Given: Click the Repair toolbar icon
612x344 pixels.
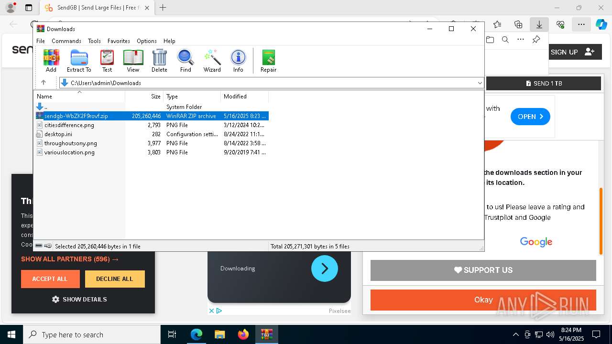Looking at the screenshot, I should 268,61.
